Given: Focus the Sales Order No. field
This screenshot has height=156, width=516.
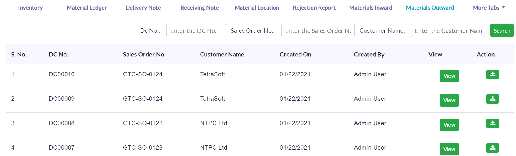Looking at the screenshot, I should (318, 30).
